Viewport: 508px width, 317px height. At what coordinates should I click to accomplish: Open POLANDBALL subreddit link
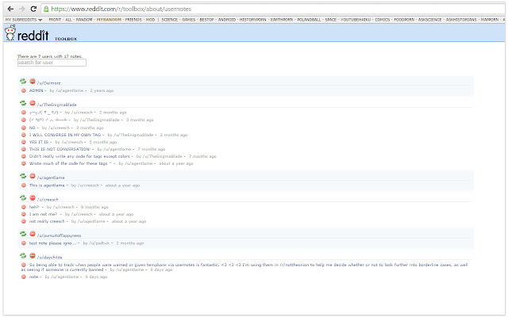tap(309, 20)
